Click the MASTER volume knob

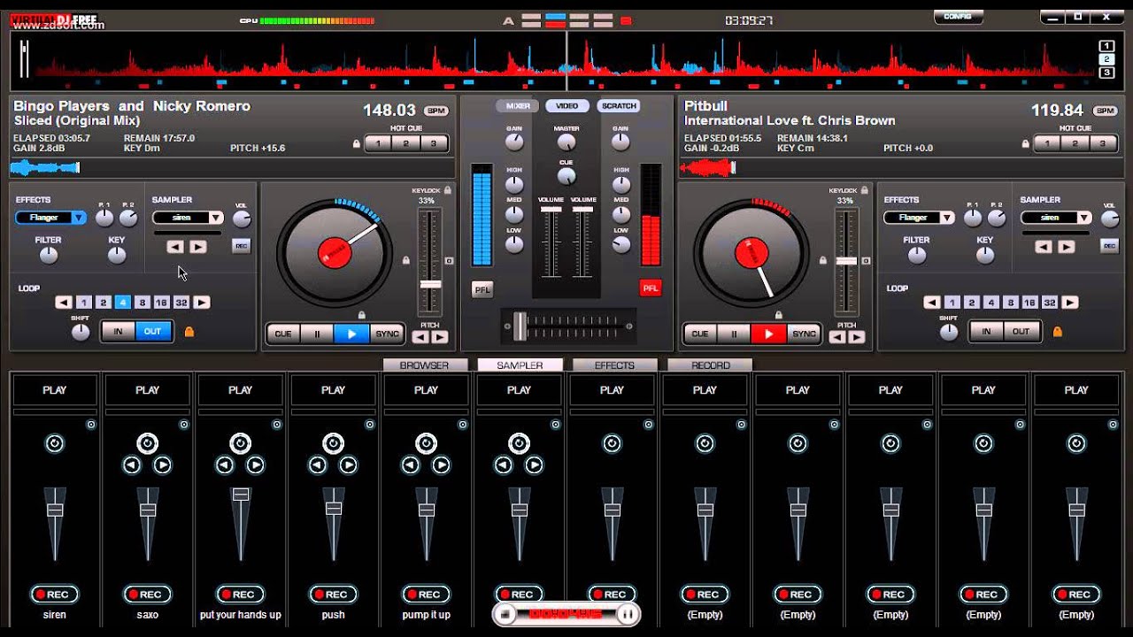(x=566, y=142)
